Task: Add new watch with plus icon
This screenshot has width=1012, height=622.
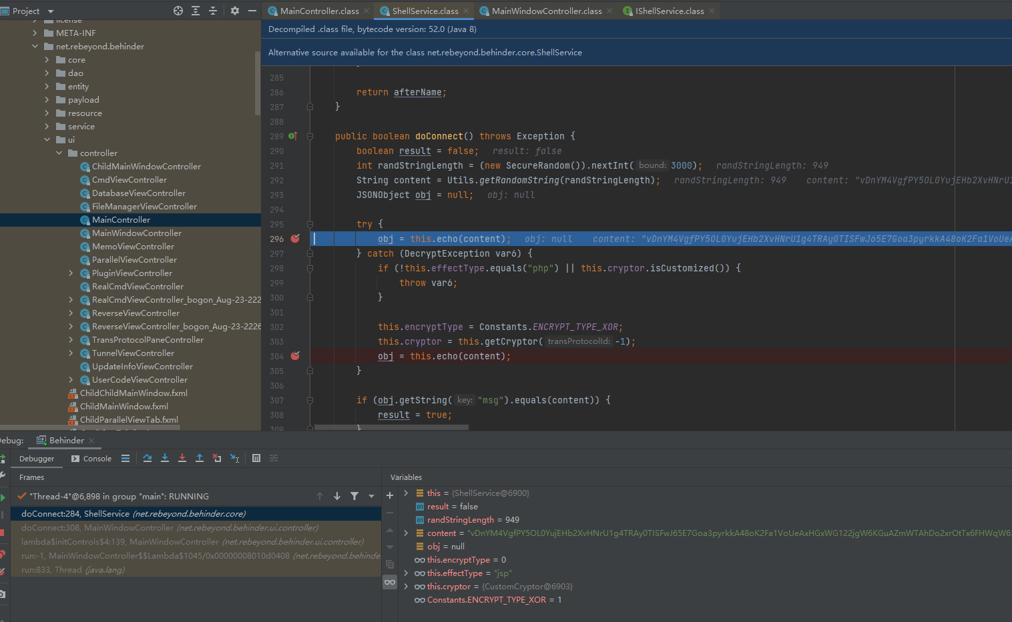Action: 390,495
